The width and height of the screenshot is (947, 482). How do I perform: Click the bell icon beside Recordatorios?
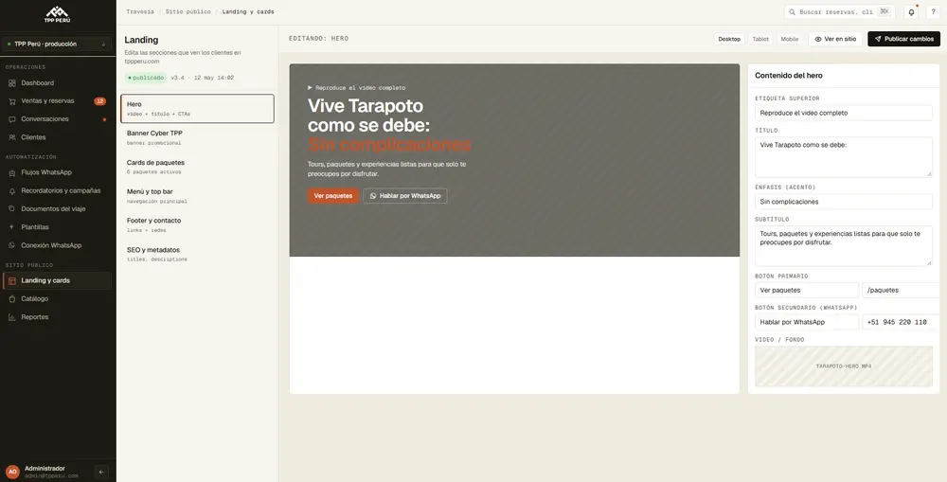click(x=12, y=190)
